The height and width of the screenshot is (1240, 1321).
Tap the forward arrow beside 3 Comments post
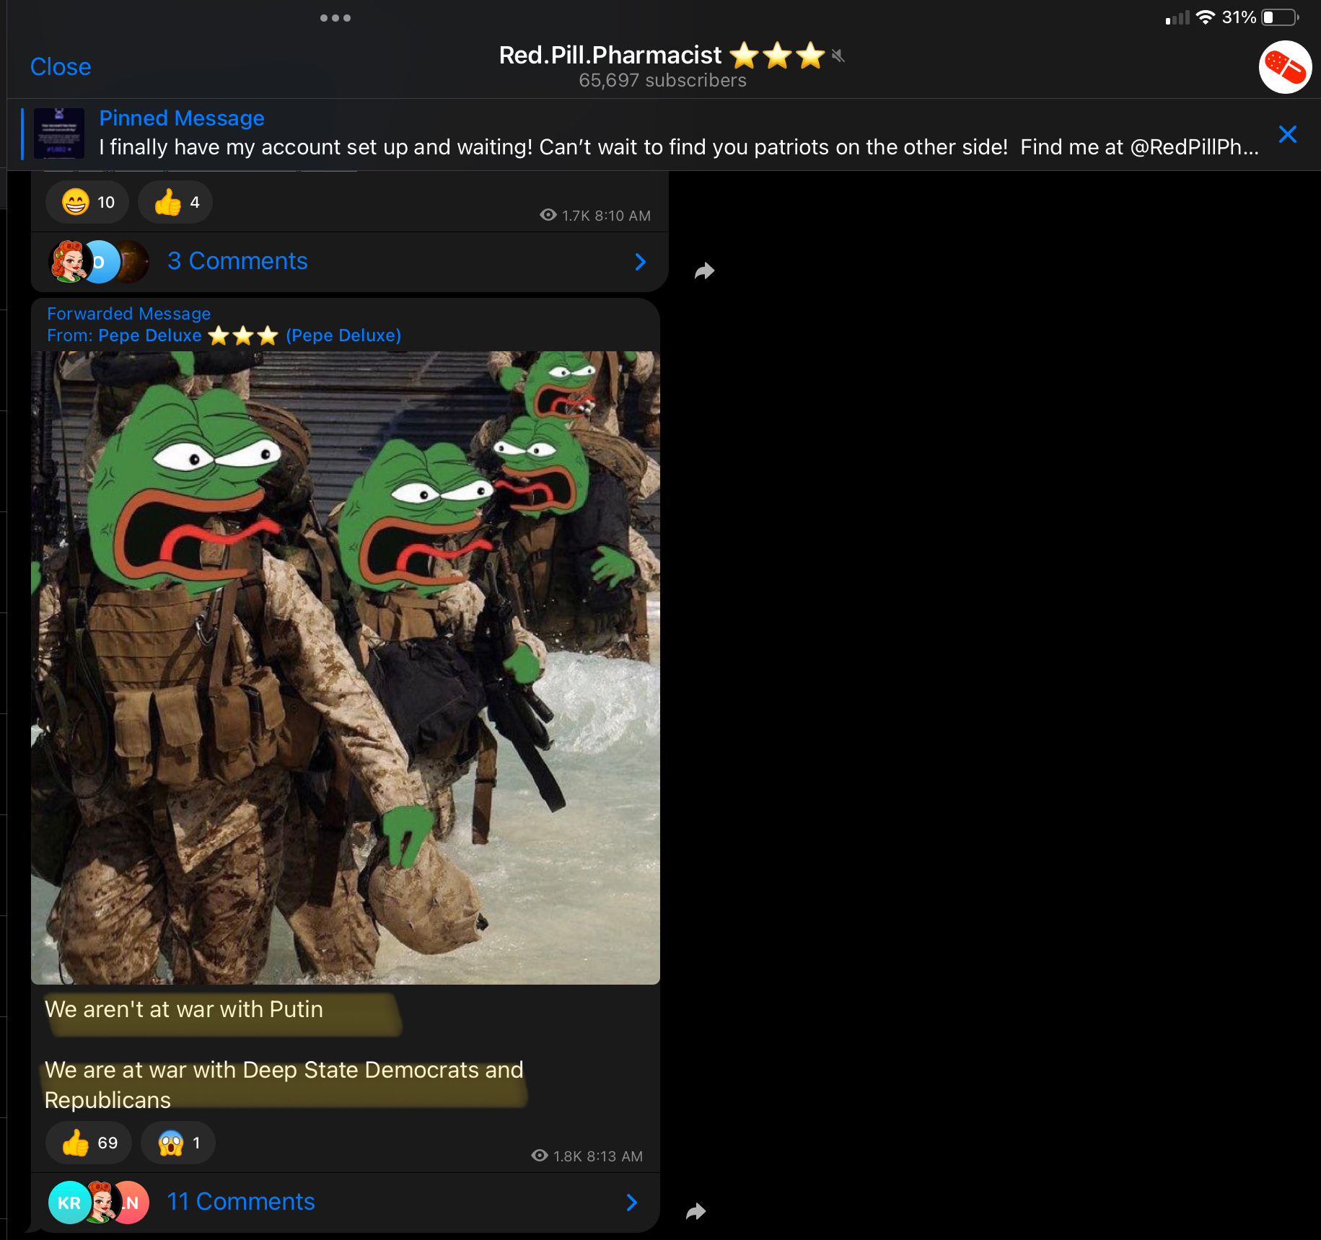point(704,271)
